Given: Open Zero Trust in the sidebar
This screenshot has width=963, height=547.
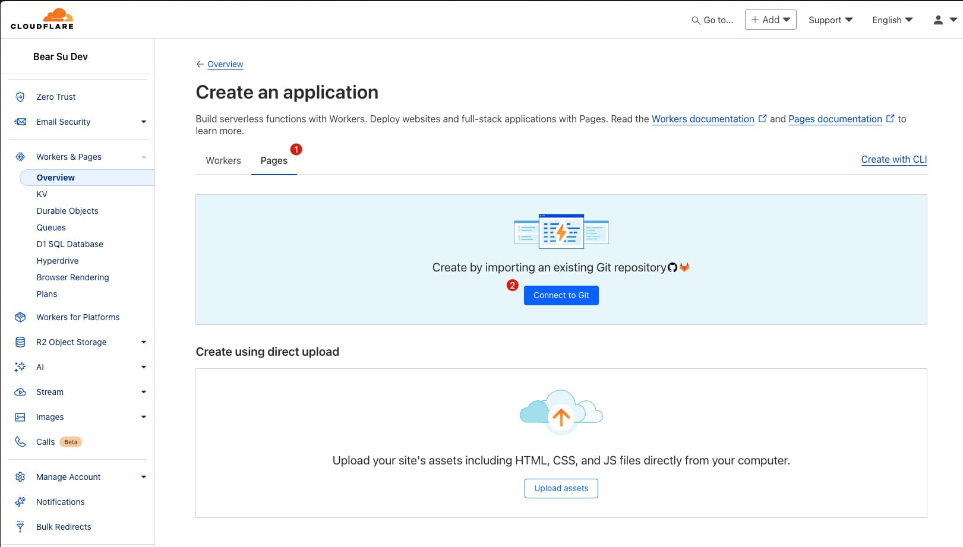Looking at the screenshot, I should point(56,97).
